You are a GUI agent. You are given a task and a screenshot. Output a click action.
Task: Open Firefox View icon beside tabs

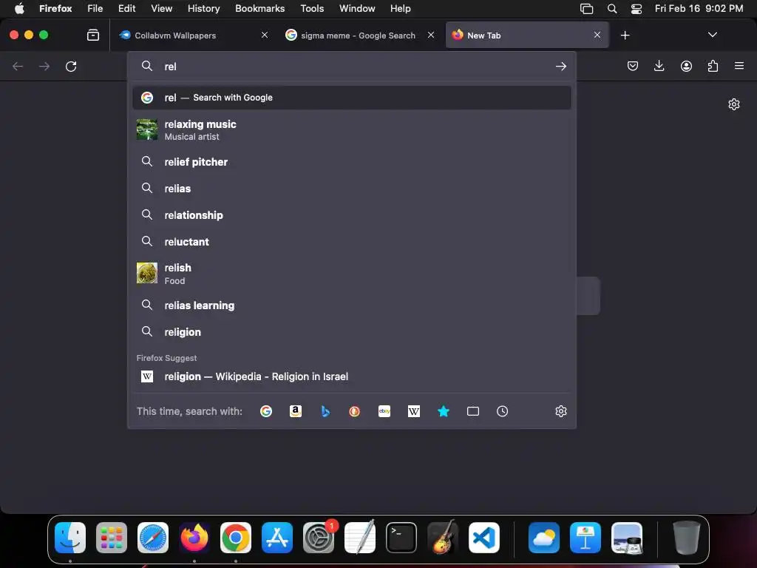[x=93, y=35]
